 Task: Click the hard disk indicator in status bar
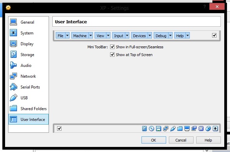pyautogui.click(x=145, y=128)
